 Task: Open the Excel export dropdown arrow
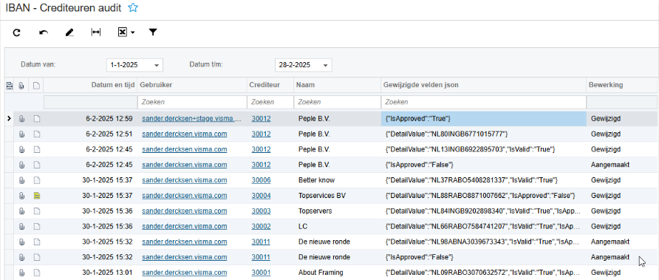coord(133,33)
